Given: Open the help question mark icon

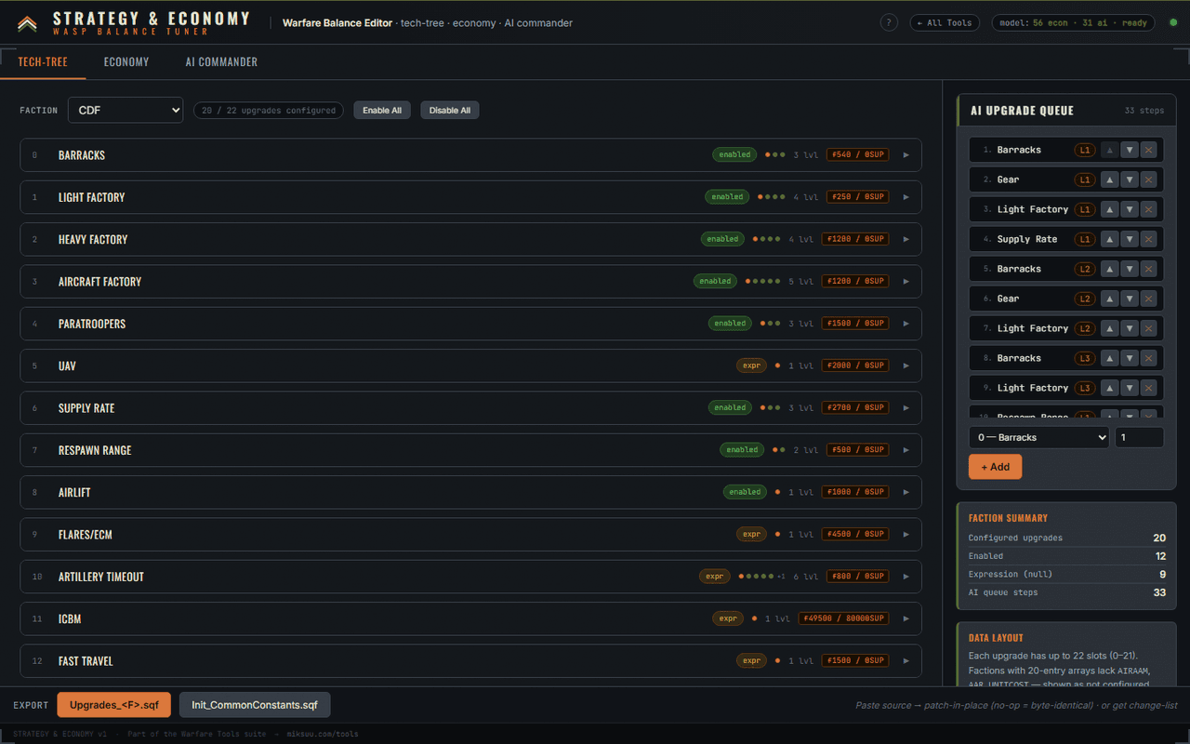Looking at the screenshot, I should click(889, 22).
